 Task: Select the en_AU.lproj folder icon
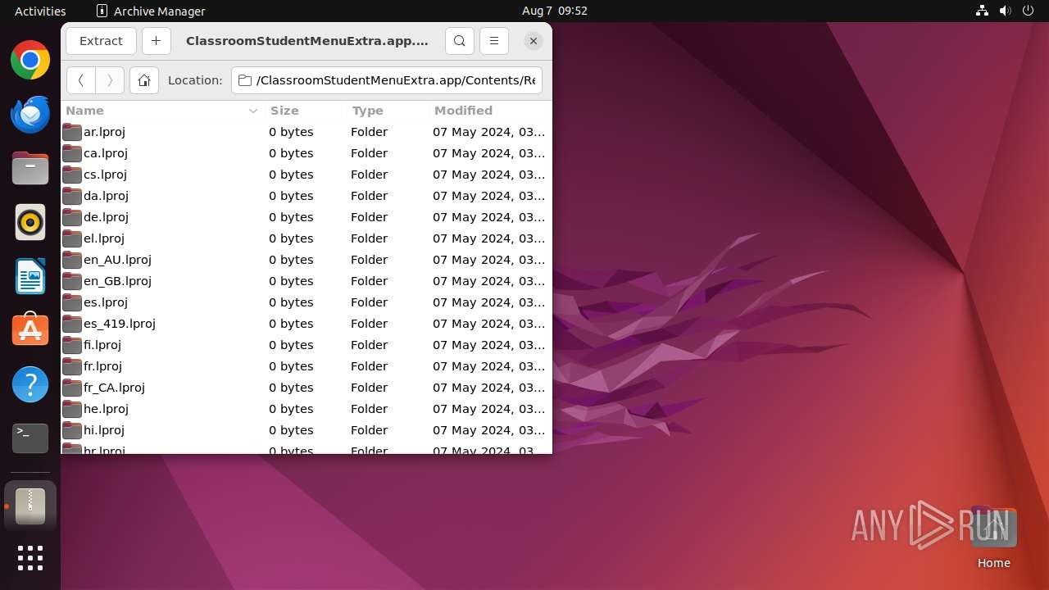72,260
